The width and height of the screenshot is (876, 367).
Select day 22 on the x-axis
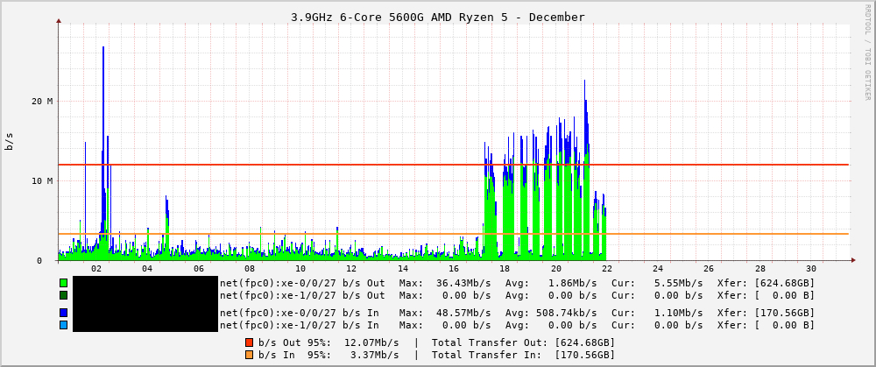[x=606, y=269]
